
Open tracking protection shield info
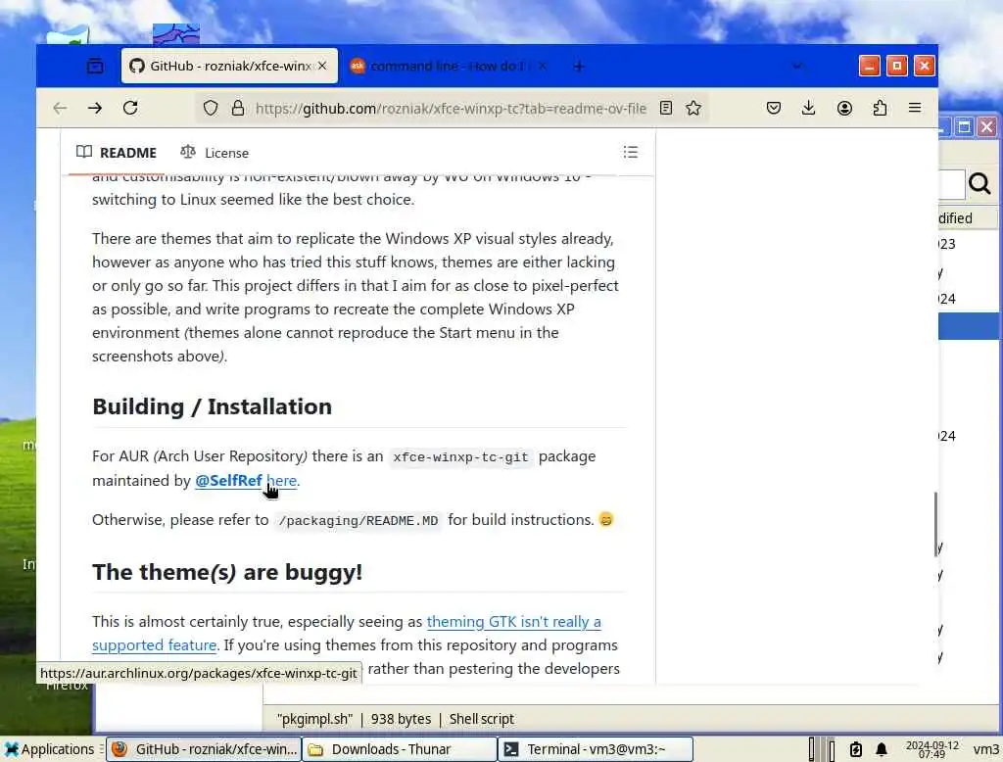(211, 108)
